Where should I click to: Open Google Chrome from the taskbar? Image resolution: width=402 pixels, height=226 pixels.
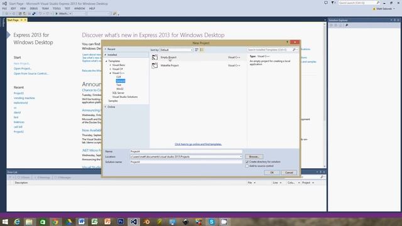55,222
